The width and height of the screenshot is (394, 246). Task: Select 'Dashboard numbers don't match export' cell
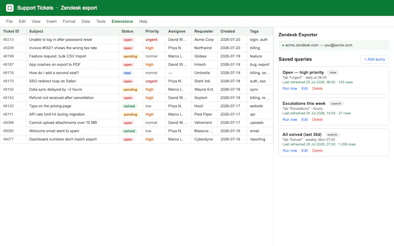click(72, 139)
